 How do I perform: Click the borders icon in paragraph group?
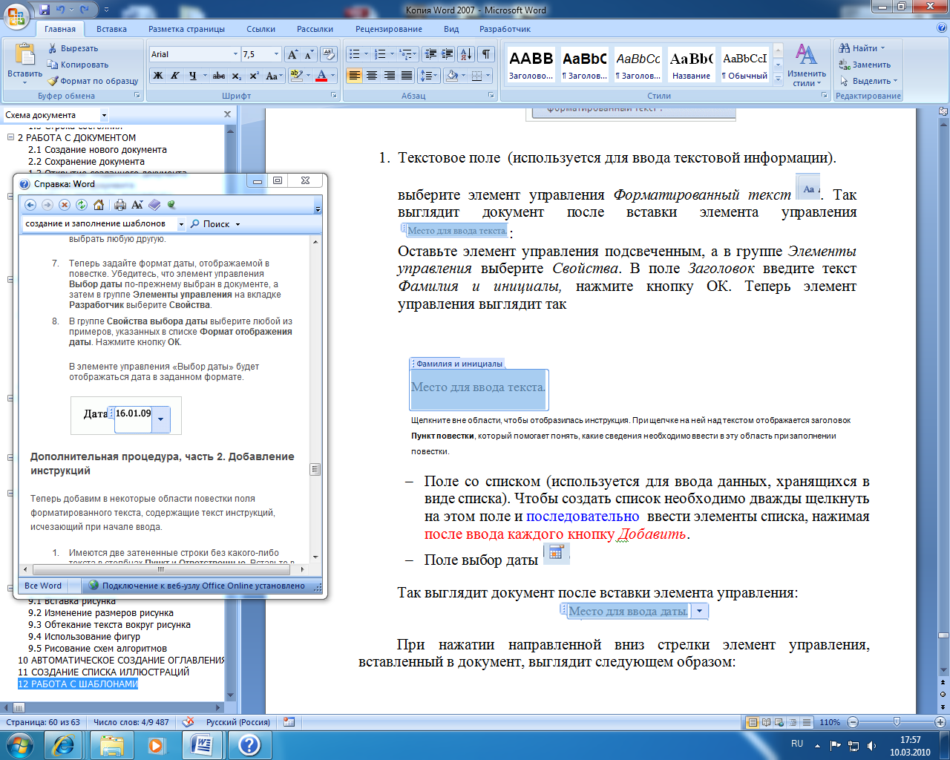click(477, 76)
